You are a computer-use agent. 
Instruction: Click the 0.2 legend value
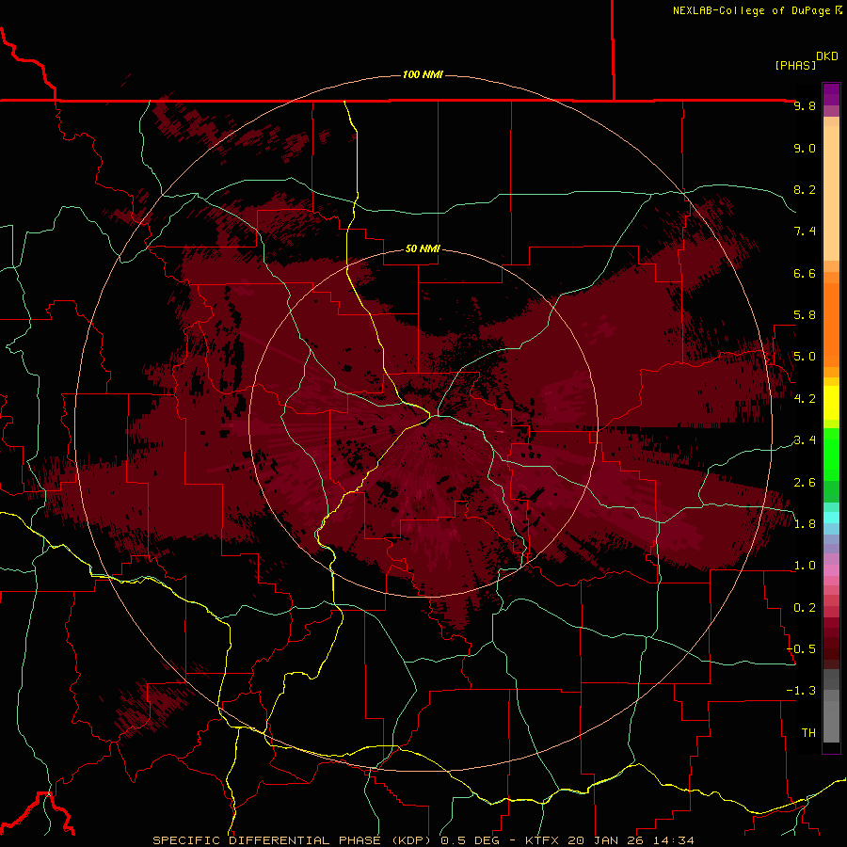click(805, 608)
